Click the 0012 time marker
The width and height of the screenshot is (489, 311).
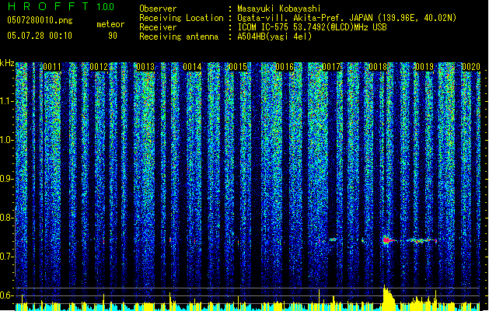99,67
